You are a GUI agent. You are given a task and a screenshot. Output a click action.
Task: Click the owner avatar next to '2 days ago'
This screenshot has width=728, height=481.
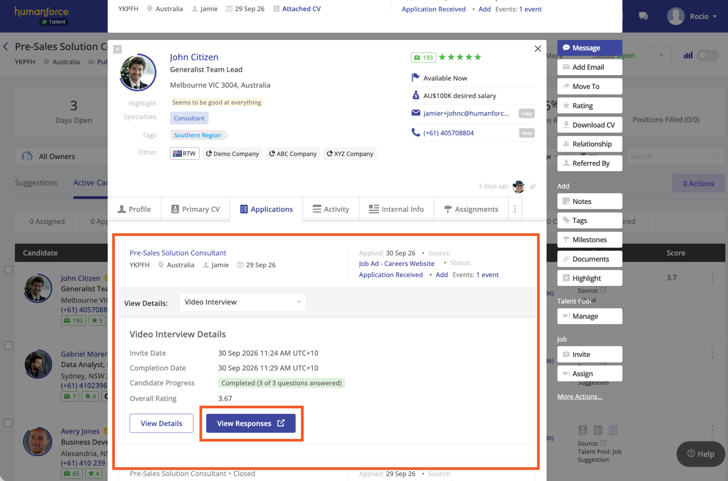(518, 186)
